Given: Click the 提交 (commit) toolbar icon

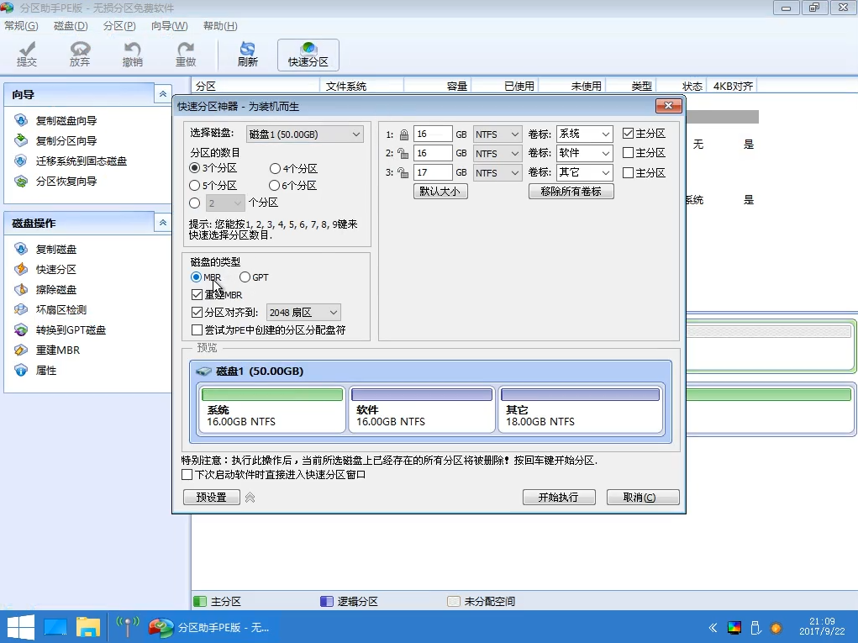Looking at the screenshot, I should pos(27,55).
